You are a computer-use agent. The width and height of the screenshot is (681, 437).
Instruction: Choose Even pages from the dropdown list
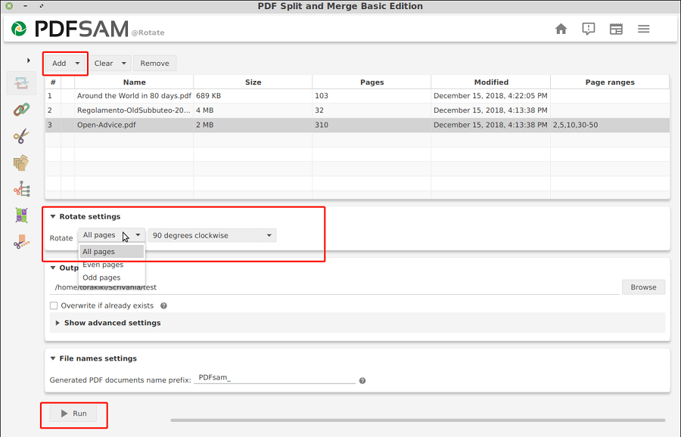coord(103,265)
